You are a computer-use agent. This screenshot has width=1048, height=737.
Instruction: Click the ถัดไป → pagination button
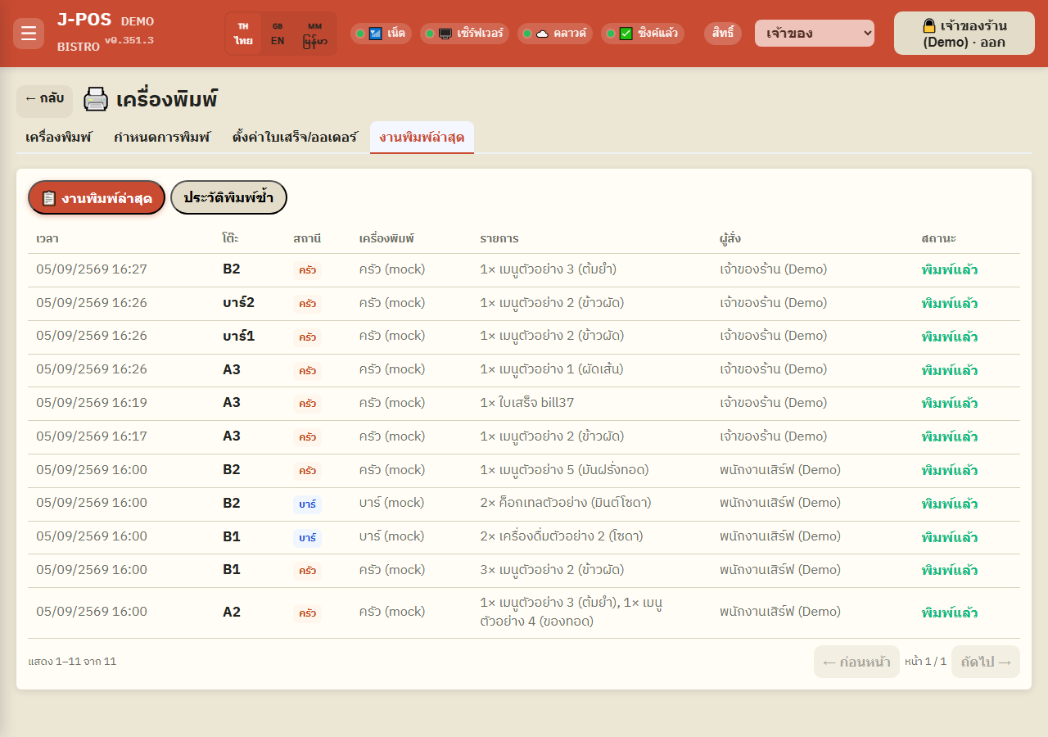coord(986,662)
